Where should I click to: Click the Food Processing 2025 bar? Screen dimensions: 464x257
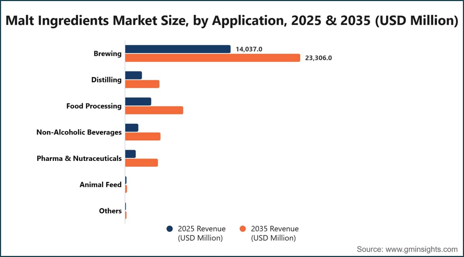(x=138, y=101)
